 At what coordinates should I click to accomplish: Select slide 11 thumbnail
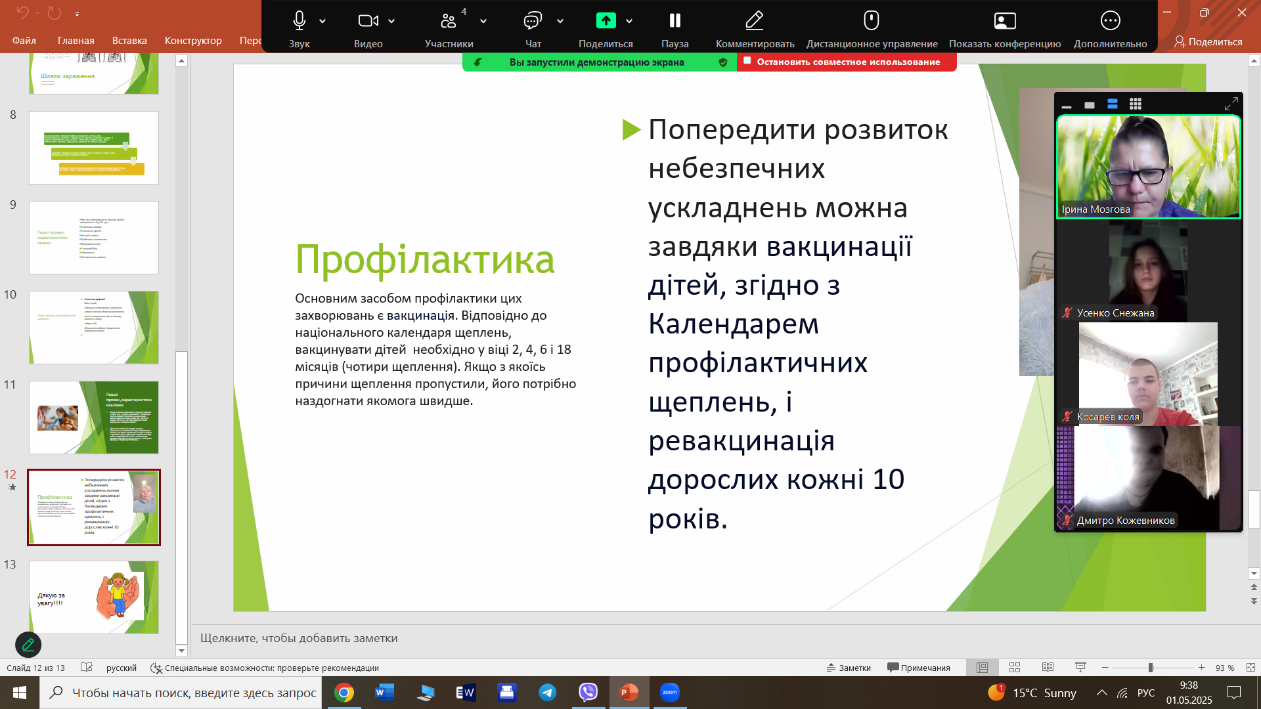(x=94, y=418)
